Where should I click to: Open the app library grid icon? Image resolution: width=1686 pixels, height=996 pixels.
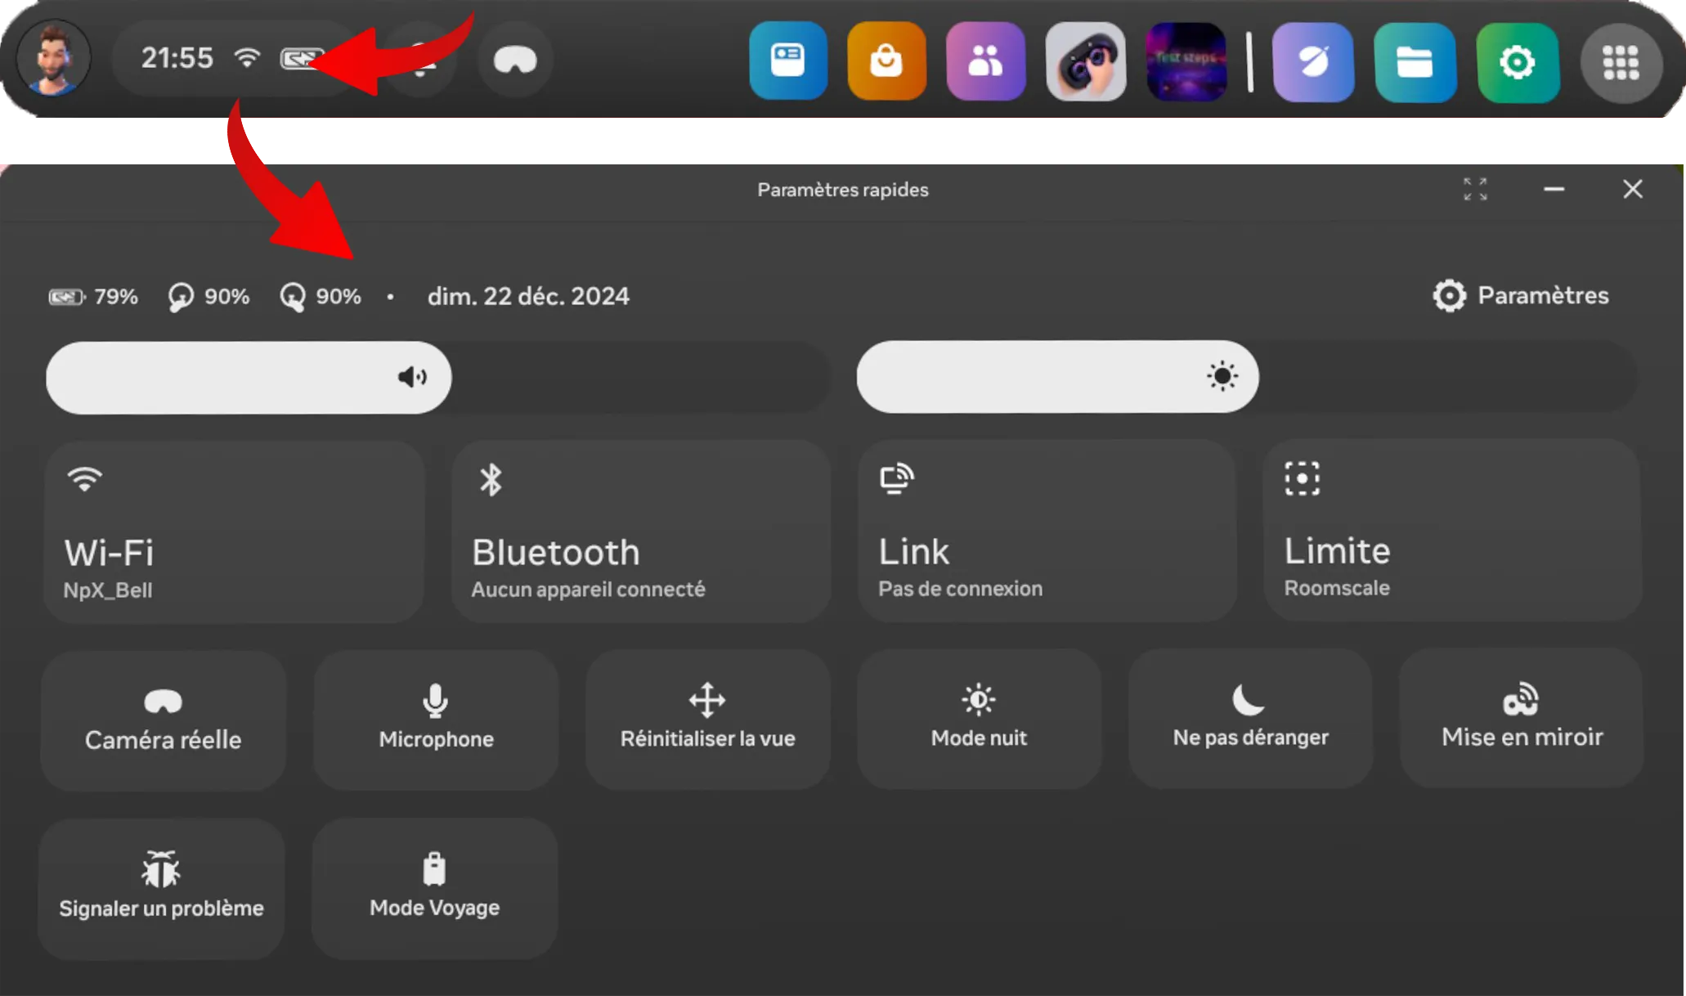(x=1621, y=62)
